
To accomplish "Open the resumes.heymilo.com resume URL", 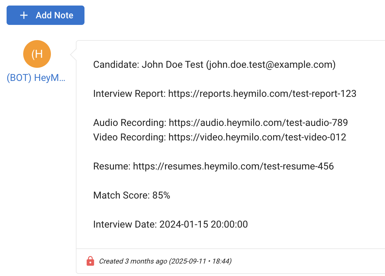I will click(x=233, y=166).
